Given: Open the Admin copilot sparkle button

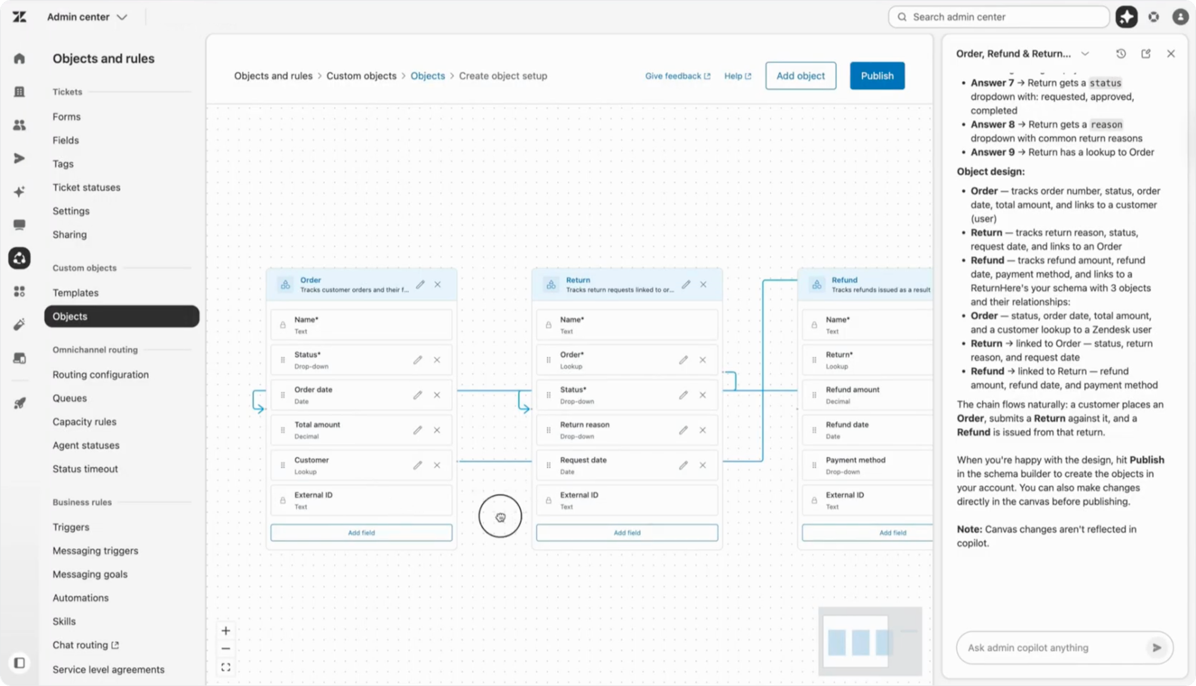Looking at the screenshot, I should [1127, 17].
